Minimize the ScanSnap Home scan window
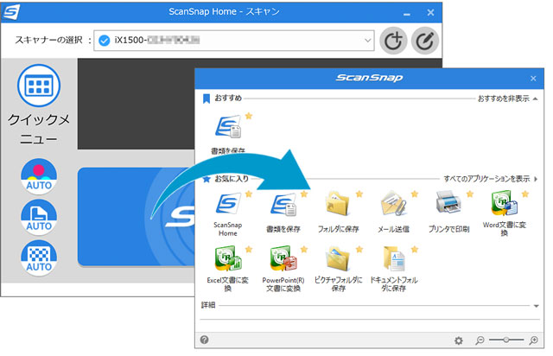 pos(407,14)
